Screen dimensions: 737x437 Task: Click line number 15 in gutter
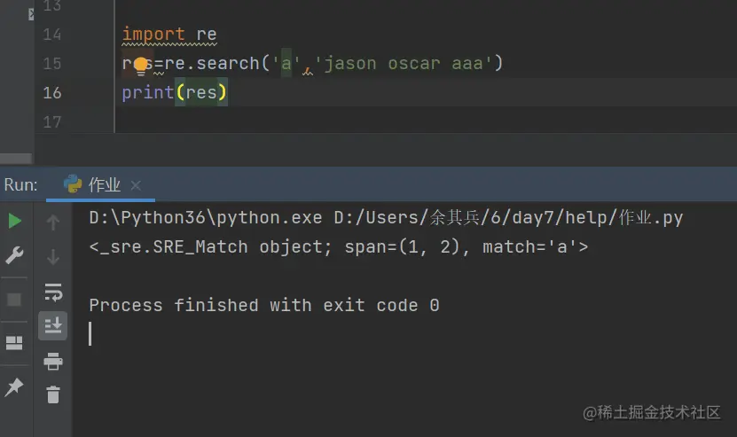tap(52, 64)
